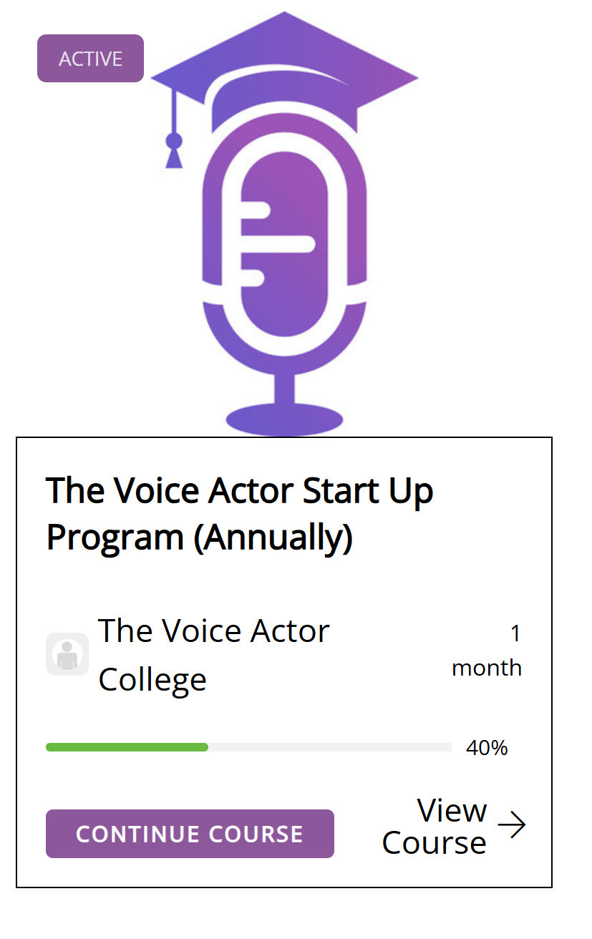Click the end of the green progress fill
Screen dimensions: 592x939
(x=205, y=747)
